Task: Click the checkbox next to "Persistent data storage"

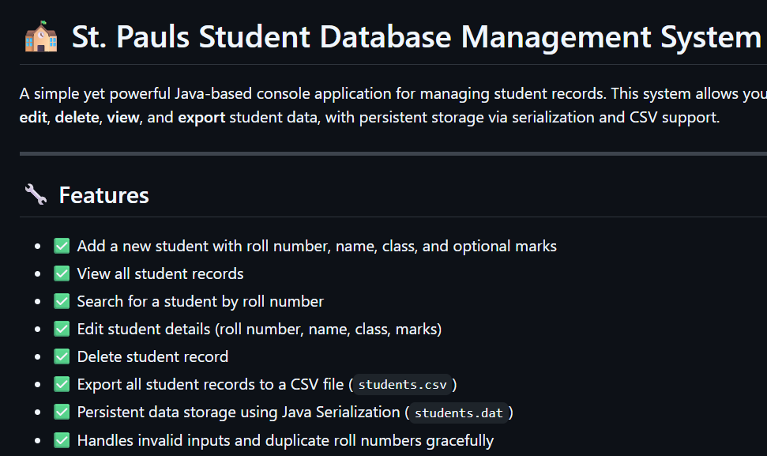Action: [x=62, y=412]
